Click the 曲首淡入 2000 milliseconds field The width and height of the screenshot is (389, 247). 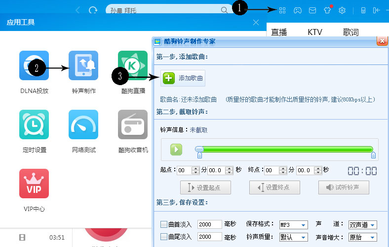[x=210, y=224]
